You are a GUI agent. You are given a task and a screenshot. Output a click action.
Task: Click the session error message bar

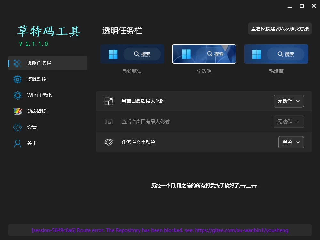(x=160, y=230)
